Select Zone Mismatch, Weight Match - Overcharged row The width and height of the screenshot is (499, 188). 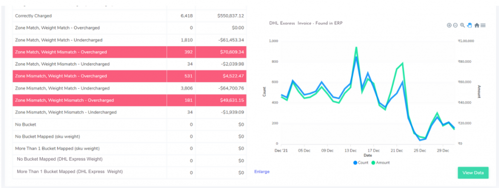pyautogui.click(x=130, y=76)
